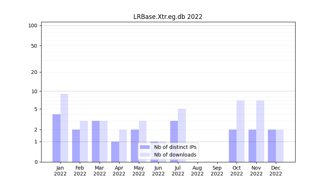
Task: Click the y-axis tick label 20
Action: [34, 72]
